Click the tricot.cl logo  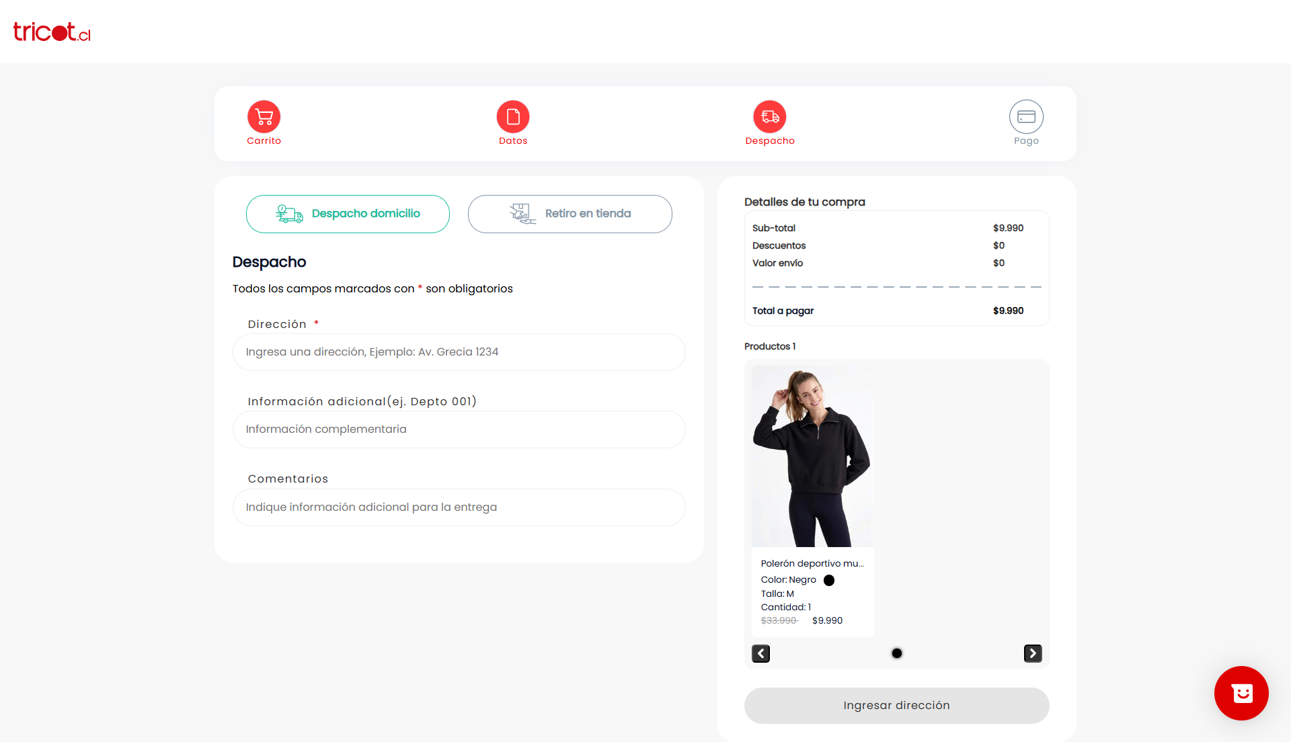coord(52,32)
